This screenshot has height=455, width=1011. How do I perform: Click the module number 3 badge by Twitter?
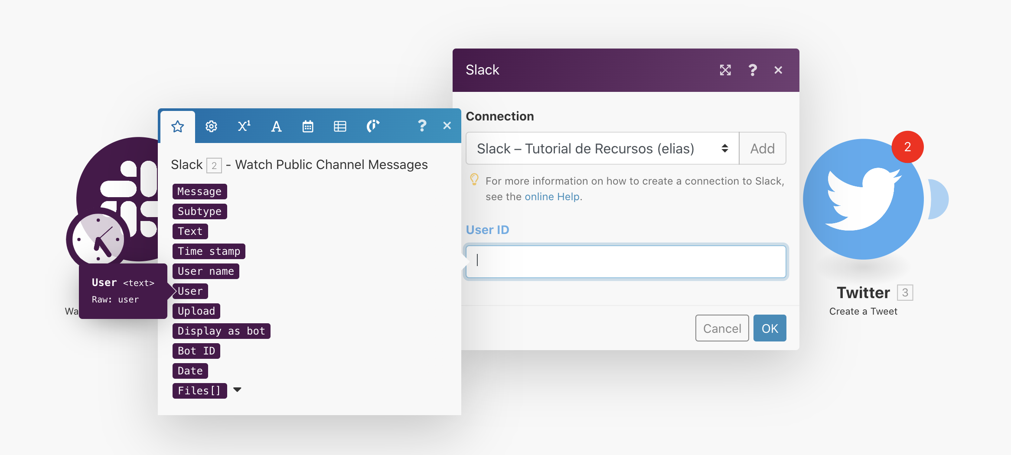click(905, 293)
